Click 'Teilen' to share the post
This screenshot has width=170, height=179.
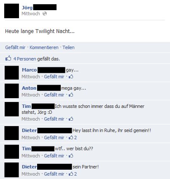click(68, 47)
